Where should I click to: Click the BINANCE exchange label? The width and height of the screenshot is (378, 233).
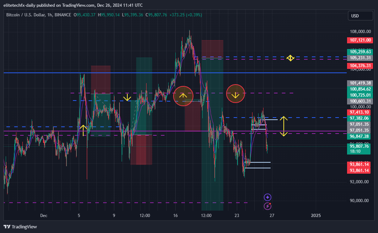coord(63,15)
